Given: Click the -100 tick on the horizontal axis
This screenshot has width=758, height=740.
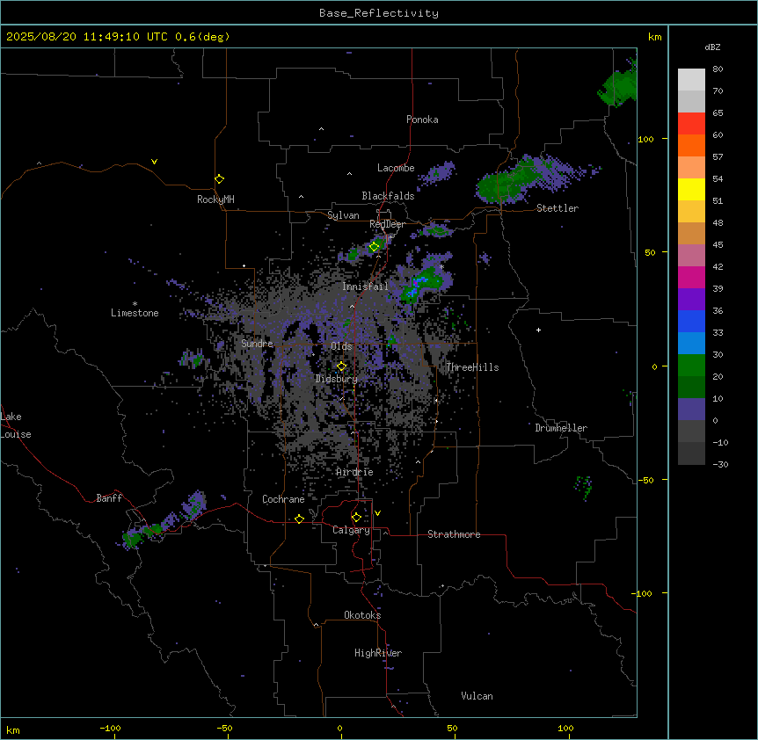Looking at the screenshot, I should 110,728.
